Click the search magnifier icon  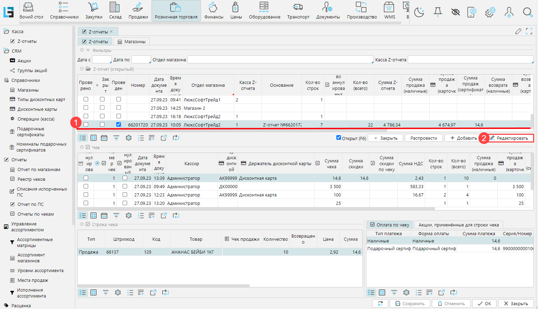pos(528,13)
